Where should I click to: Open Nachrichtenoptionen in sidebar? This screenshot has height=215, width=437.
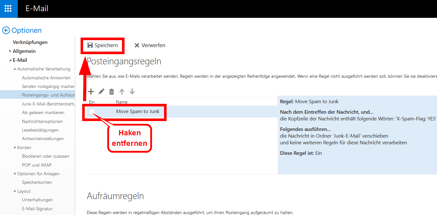click(x=42, y=121)
